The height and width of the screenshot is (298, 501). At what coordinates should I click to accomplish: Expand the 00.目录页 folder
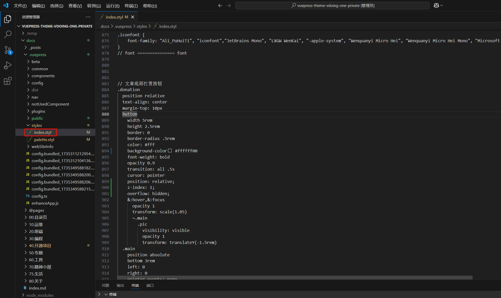click(38, 217)
